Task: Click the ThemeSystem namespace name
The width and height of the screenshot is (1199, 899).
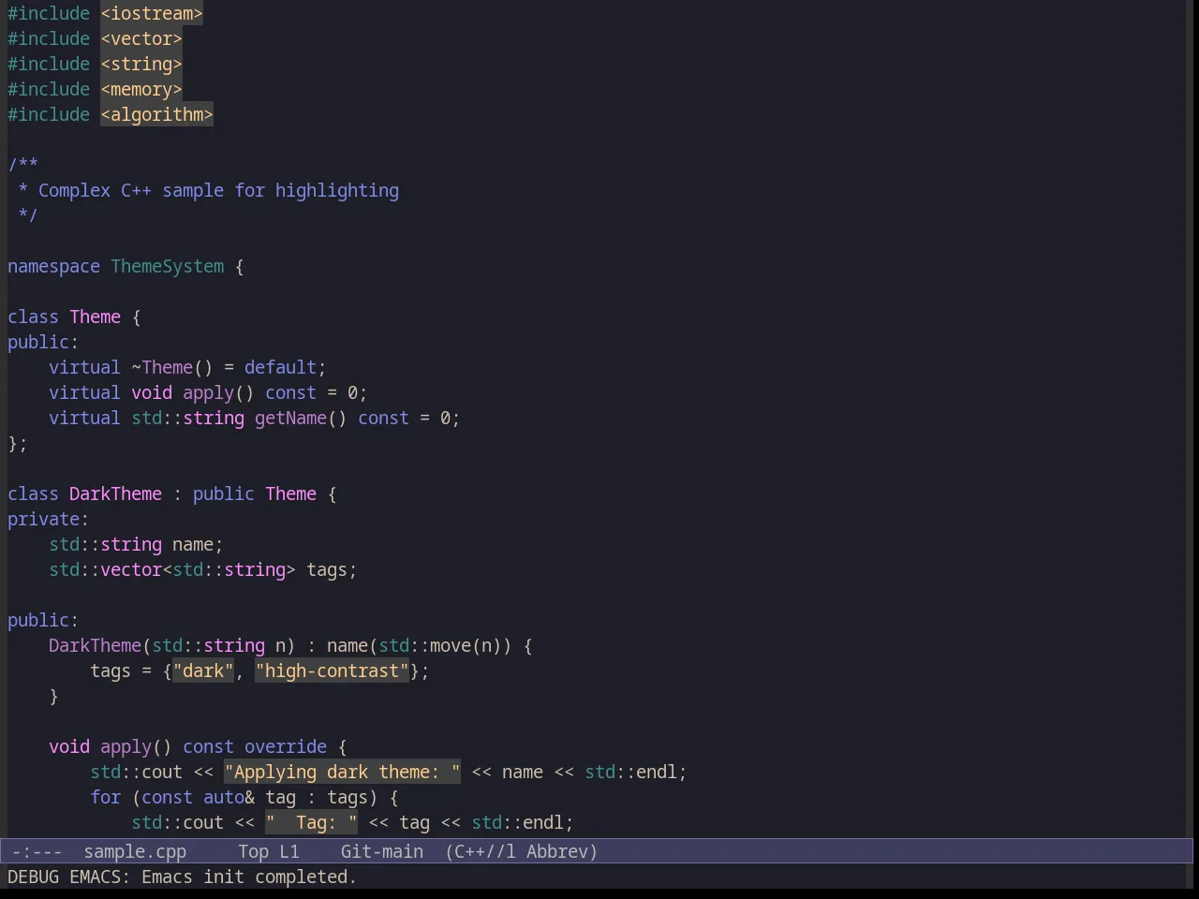Action: tap(168, 266)
